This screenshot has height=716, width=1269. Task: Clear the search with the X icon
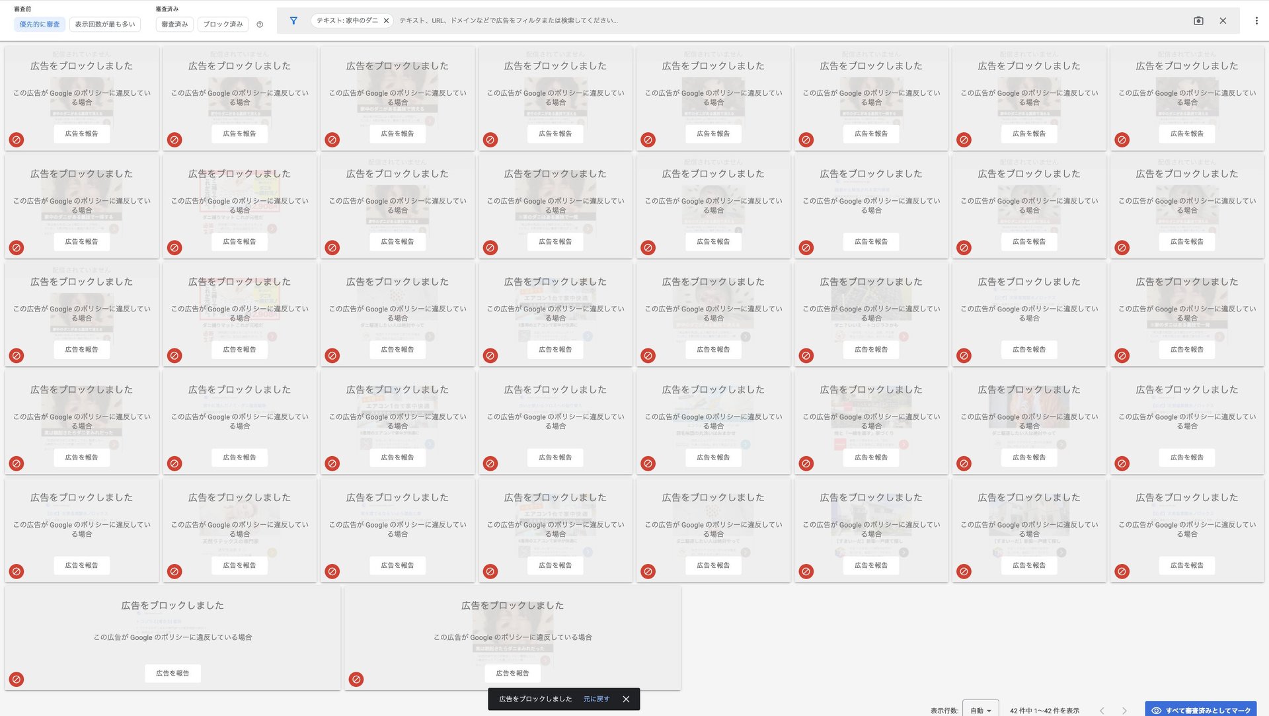pyautogui.click(x=1223, y=20)
